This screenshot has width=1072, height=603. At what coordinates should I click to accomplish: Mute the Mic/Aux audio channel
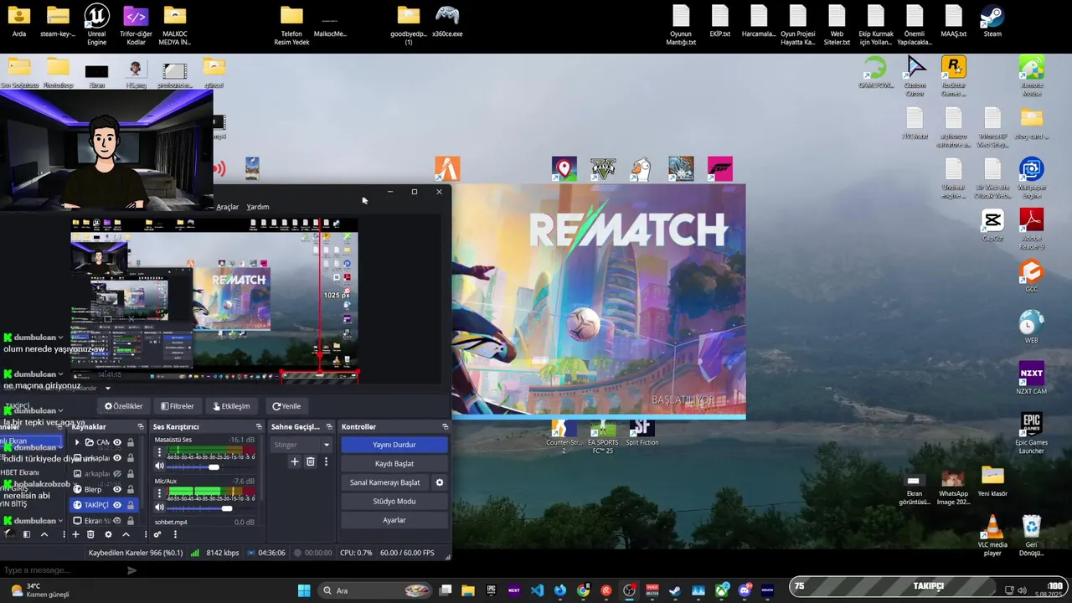coord(159,508)
